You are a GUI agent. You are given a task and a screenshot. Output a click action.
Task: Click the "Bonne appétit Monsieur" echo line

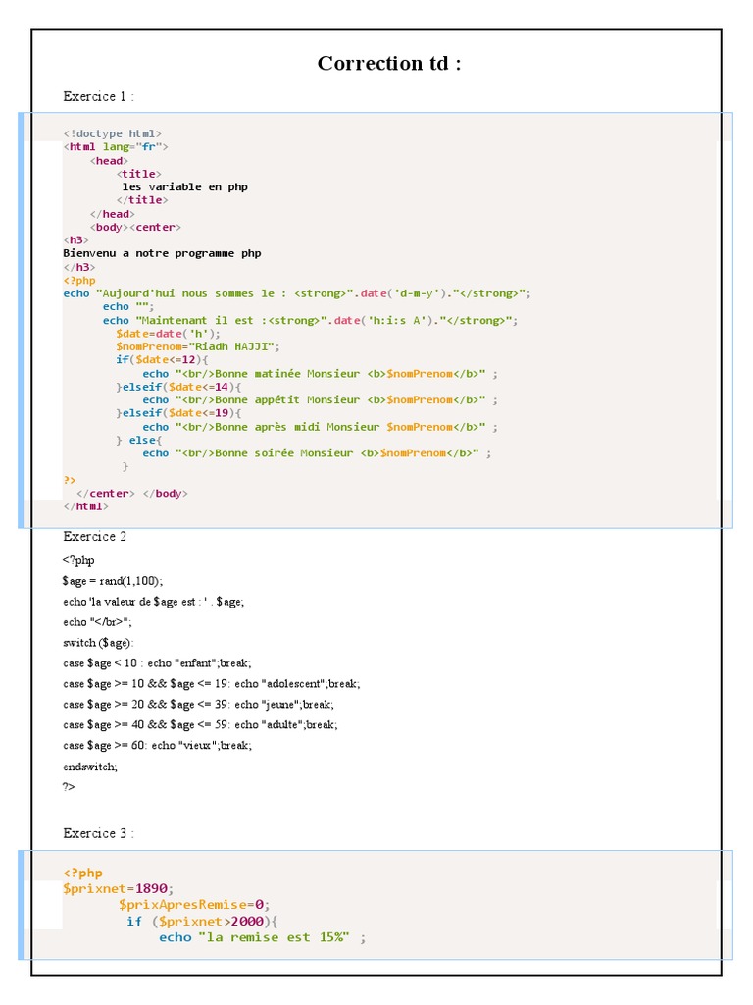(320, 400)
